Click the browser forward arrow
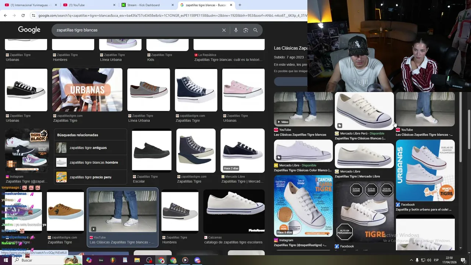 click(14, 15)
